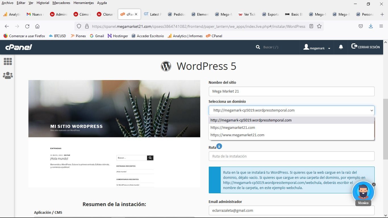The height and width of the screenshot is (218, 388).
Task: Close the active cPanel tab
Action: [x=136, y=14]
